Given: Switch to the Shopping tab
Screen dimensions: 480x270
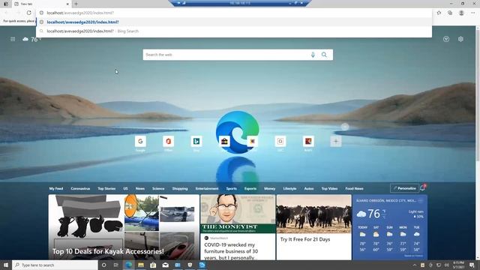Looking at the screenshot, I should pos(180,188).
